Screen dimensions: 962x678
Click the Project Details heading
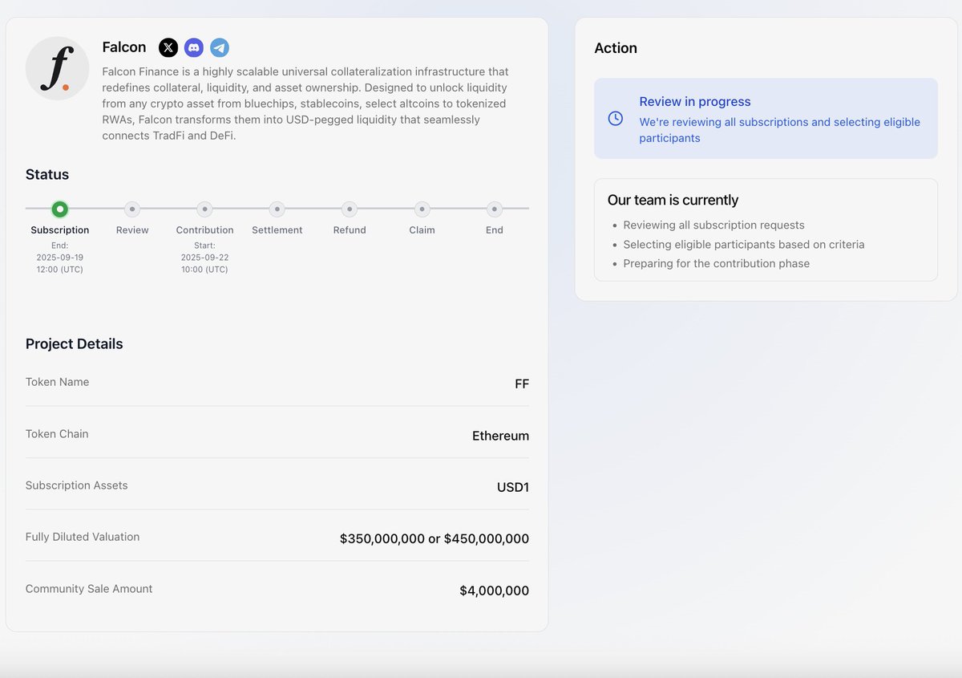point(75,344)
